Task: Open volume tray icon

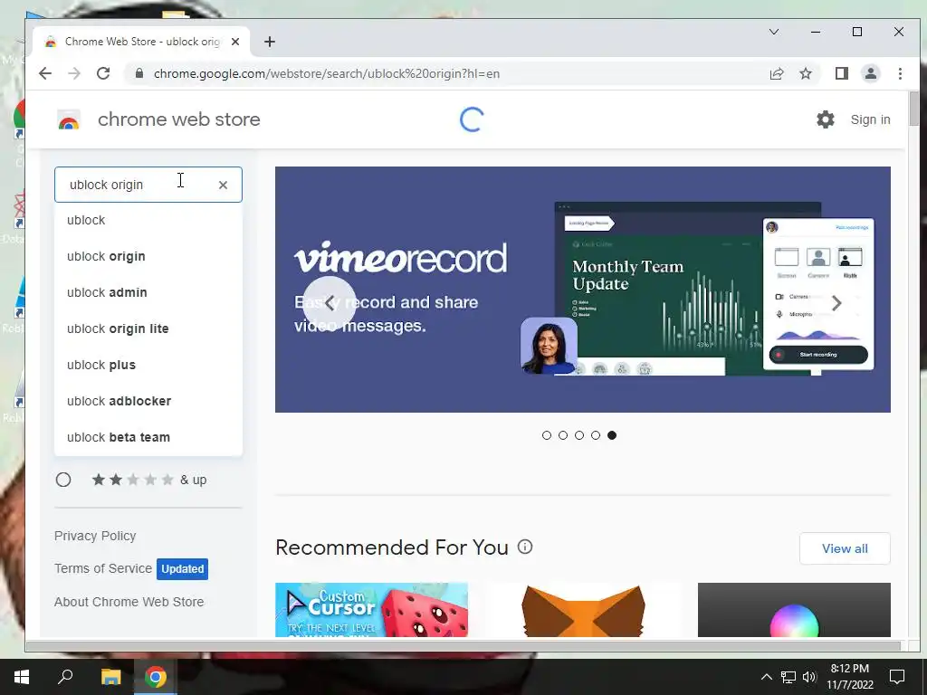Action: coord(809,677)
